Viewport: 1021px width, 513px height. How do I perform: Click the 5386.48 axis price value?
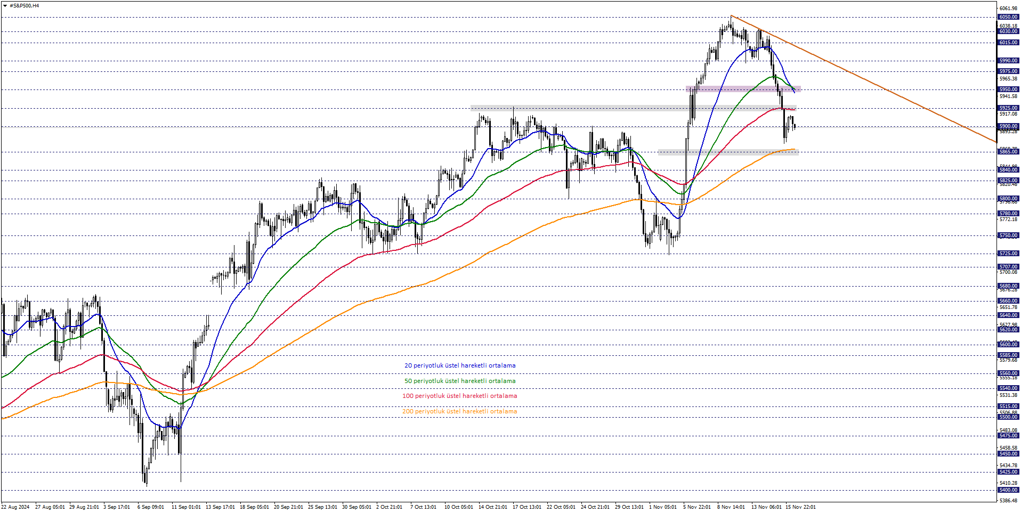(1009, 501)
